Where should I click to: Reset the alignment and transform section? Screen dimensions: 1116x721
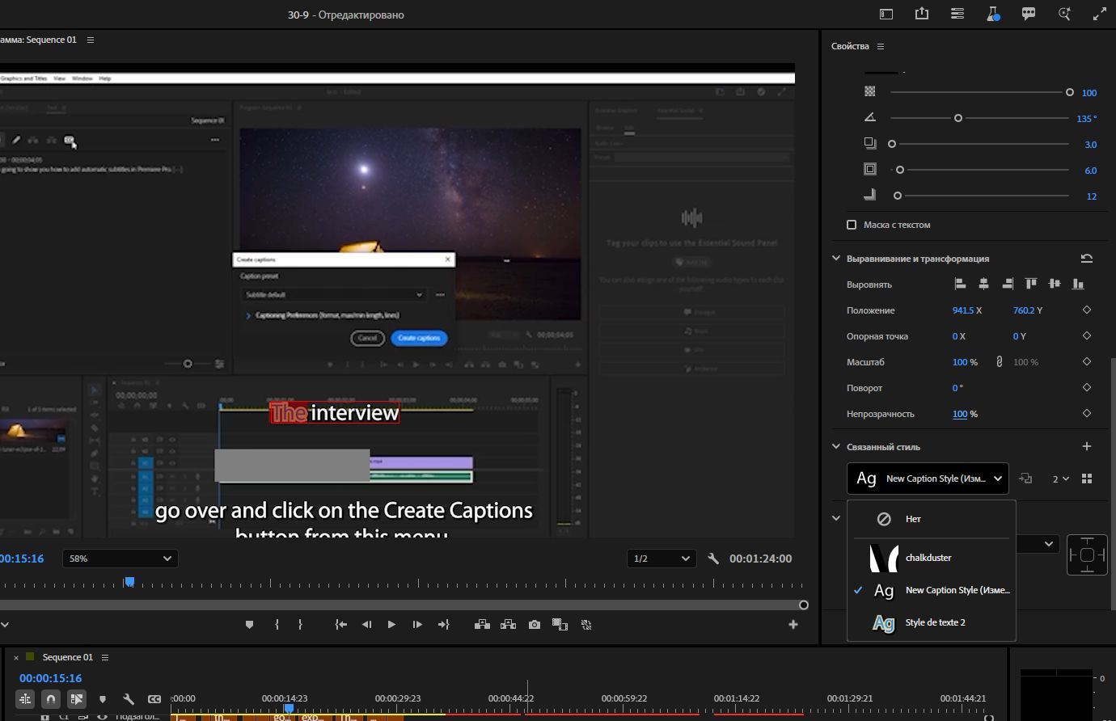click(1087, 259)
